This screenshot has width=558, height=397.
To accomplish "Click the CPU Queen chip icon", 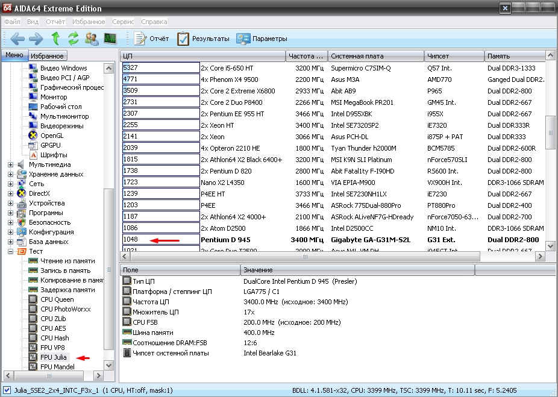I will click(x=33, y=299).
